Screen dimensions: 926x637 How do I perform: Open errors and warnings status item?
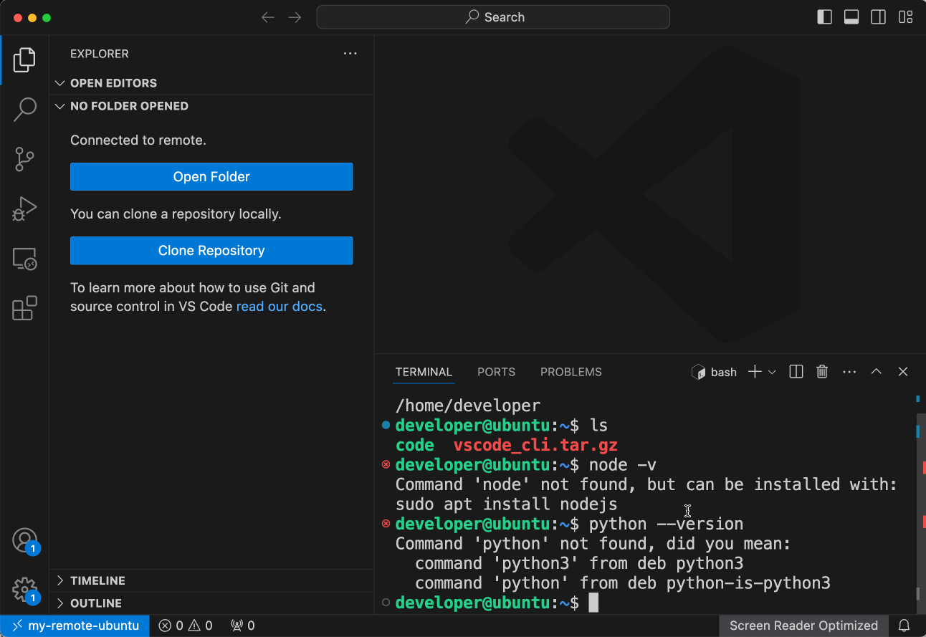[x=186, y=626]
